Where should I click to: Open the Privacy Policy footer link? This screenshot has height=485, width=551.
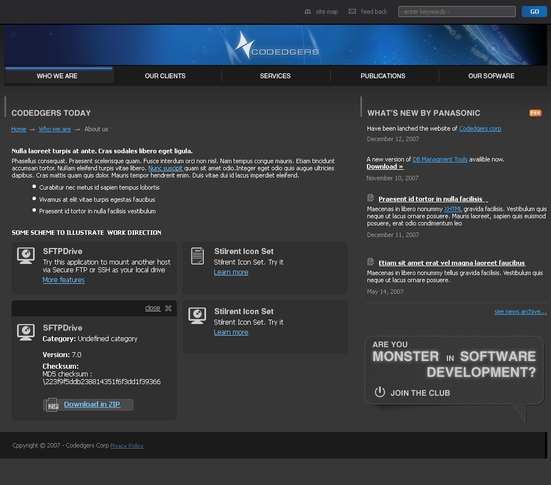point(127,446)
